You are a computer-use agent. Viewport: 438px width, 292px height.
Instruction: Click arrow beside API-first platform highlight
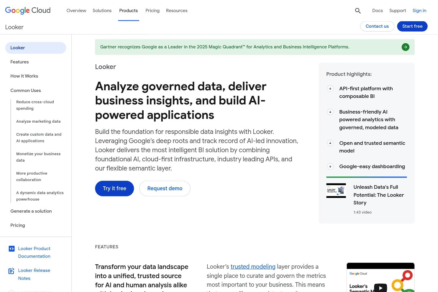point(330,88)
